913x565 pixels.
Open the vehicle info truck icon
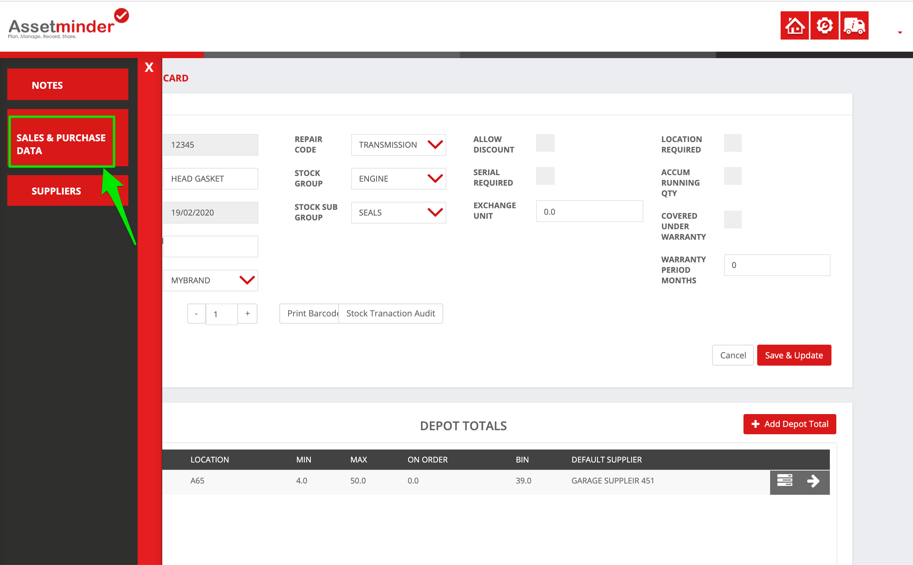854,25
